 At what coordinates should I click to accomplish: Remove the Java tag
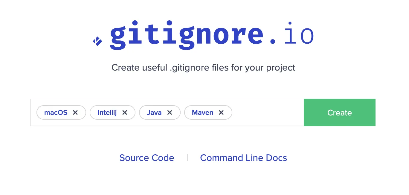(170, 113)
